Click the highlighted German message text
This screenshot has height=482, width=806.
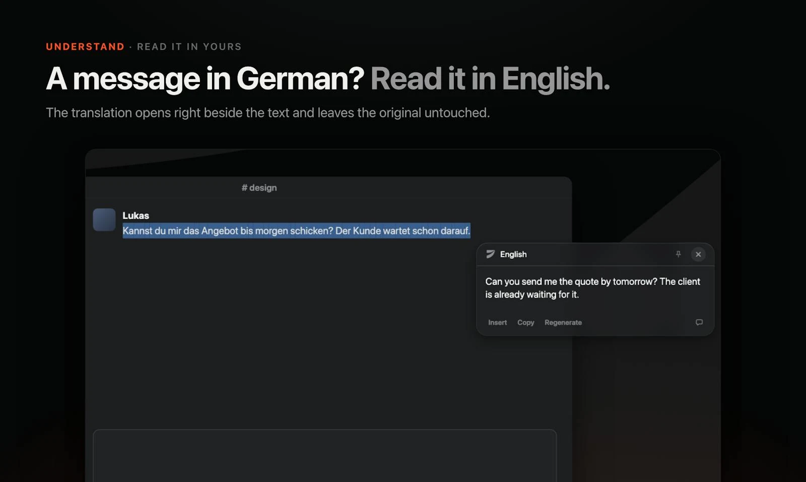point(296,231)
